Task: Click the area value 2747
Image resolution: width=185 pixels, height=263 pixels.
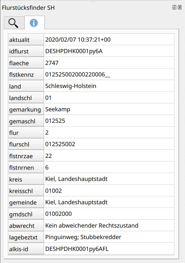Action: tap(52, 63)
